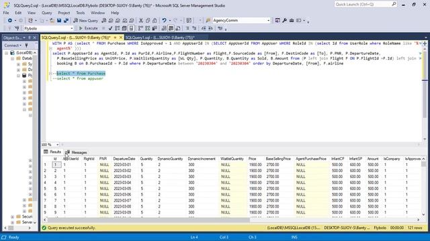Open the 100 % zoom dropdown
Viewport: 430px width, 241px height.
57,145
